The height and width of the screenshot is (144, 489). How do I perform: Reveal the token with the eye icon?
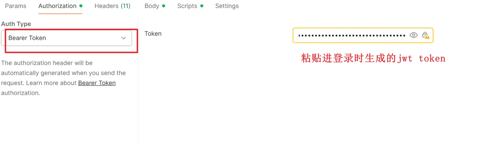point(414,35)
